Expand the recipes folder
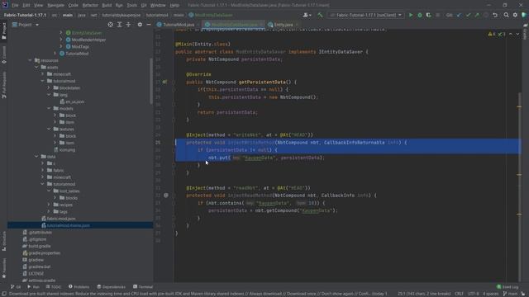The image size is (529, 297). pyautogui.click(x=49, y=205)
